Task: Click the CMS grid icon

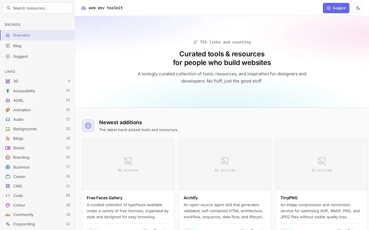Action: (x=8, y=186)
